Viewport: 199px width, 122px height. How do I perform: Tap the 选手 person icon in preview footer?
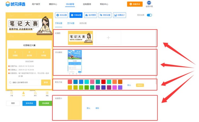coord(23,93)
